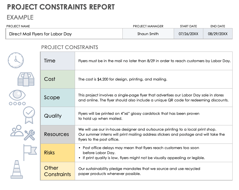The width and height of the screenshot is (239, 190).
Task: Click the Other Constraints label cell
Action: pyautogui.click(x=58, y=171)
